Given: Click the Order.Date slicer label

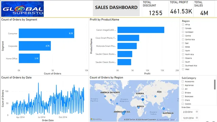Looking at the screenshot, I should tap(186, 107).
